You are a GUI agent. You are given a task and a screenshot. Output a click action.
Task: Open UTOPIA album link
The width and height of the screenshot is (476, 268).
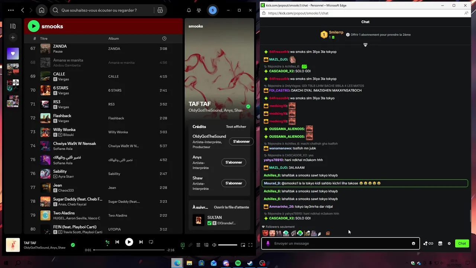(x=115, y=229)
